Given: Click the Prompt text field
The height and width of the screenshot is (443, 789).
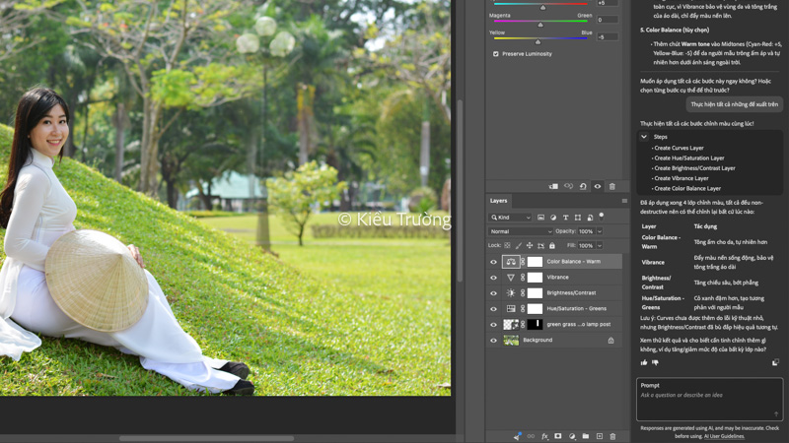Looking at the screenshot, I should (709, 400).
